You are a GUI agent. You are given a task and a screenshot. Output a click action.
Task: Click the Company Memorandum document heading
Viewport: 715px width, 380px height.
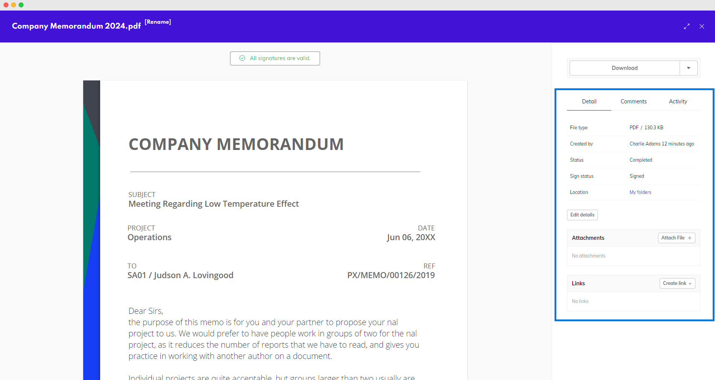tap(236, 144)
